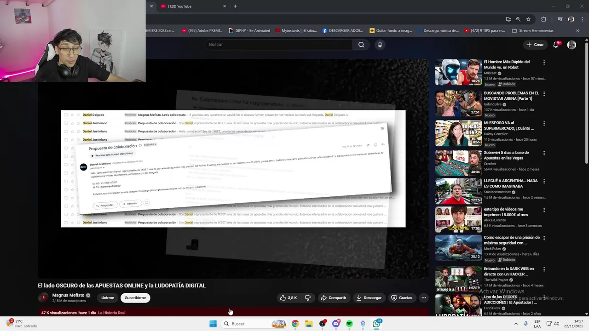Open OBS Studio from the taskbar
589x331 pixels.
click(x=323, y=324)
